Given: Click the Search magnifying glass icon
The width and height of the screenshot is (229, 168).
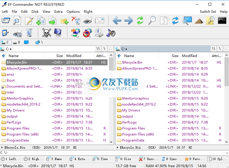Looking at the screenshot, I should tap(152, 21).
